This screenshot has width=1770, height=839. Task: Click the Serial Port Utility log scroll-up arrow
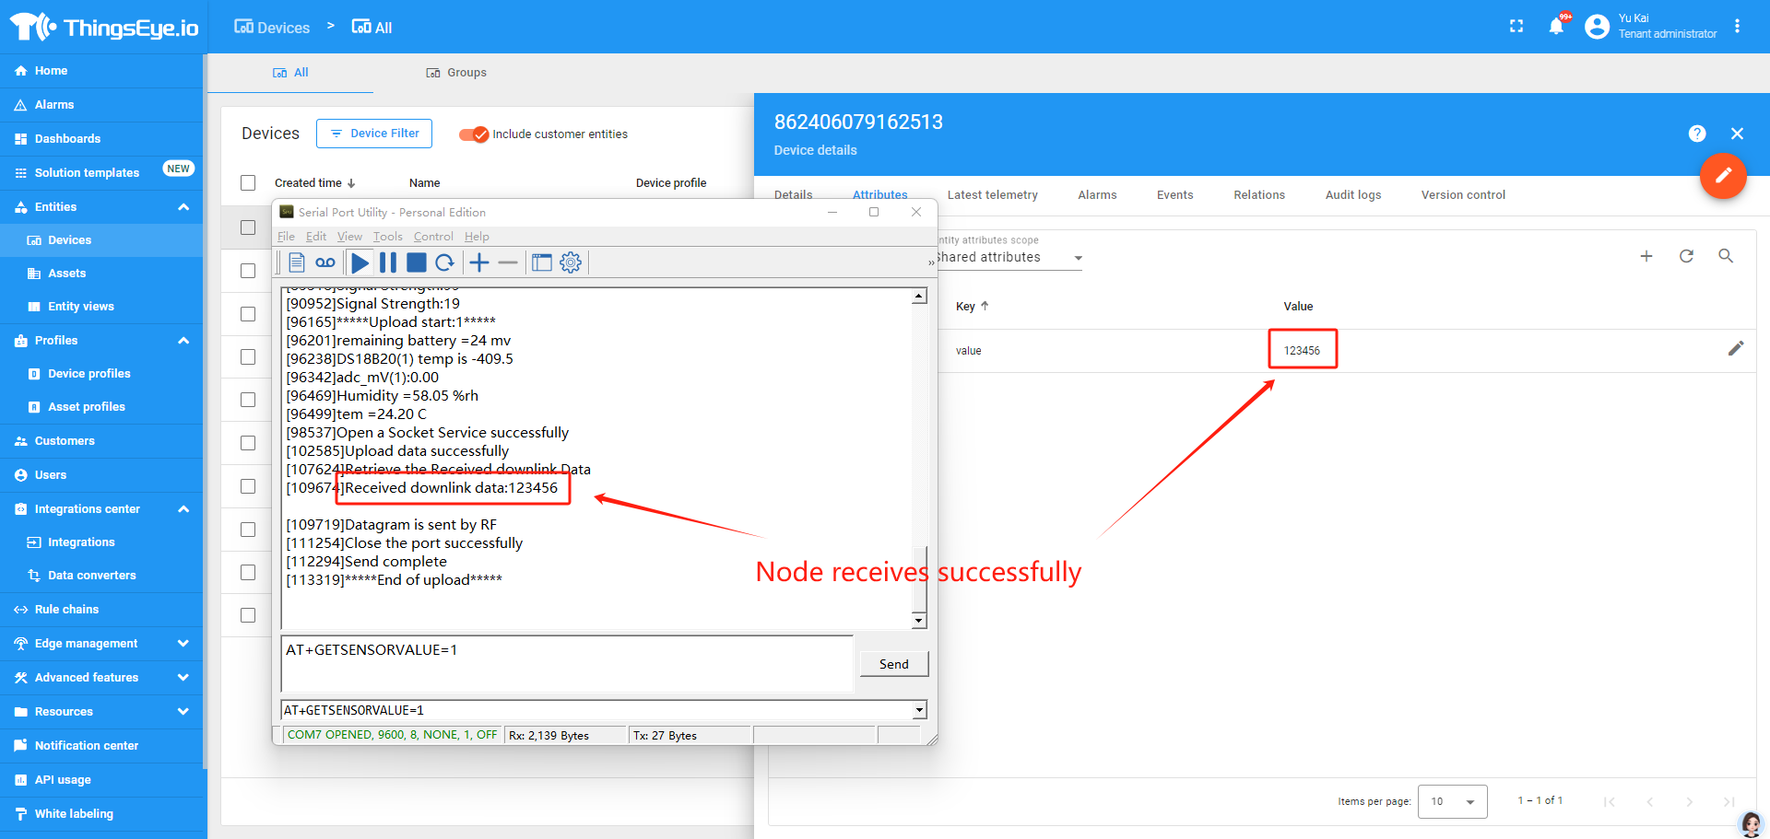[919, 297]
